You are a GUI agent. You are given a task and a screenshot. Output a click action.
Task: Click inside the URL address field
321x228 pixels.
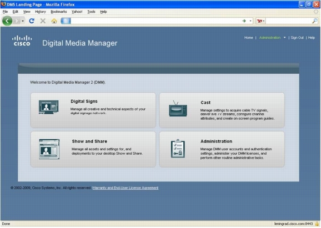tap(156, 21)
